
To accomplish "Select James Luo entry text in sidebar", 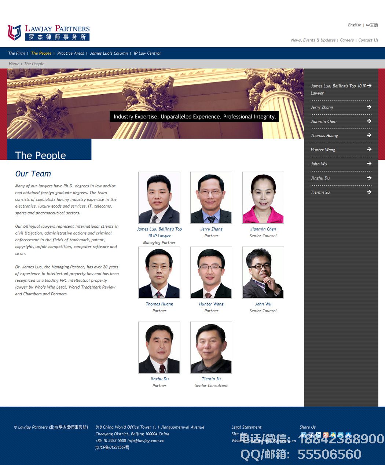I will point(338,89).
